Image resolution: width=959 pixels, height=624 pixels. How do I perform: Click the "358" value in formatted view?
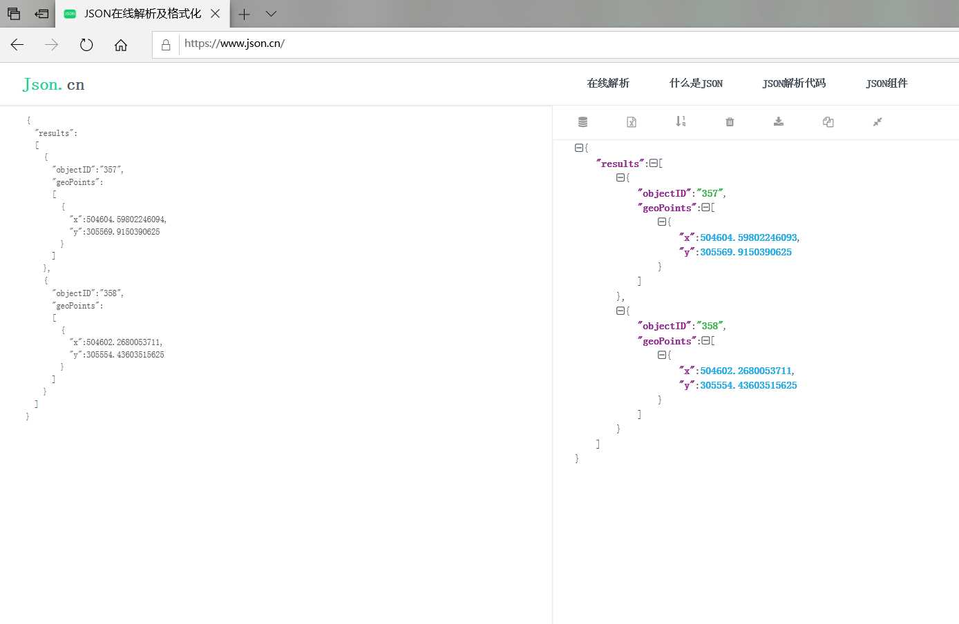click(710, 326)
